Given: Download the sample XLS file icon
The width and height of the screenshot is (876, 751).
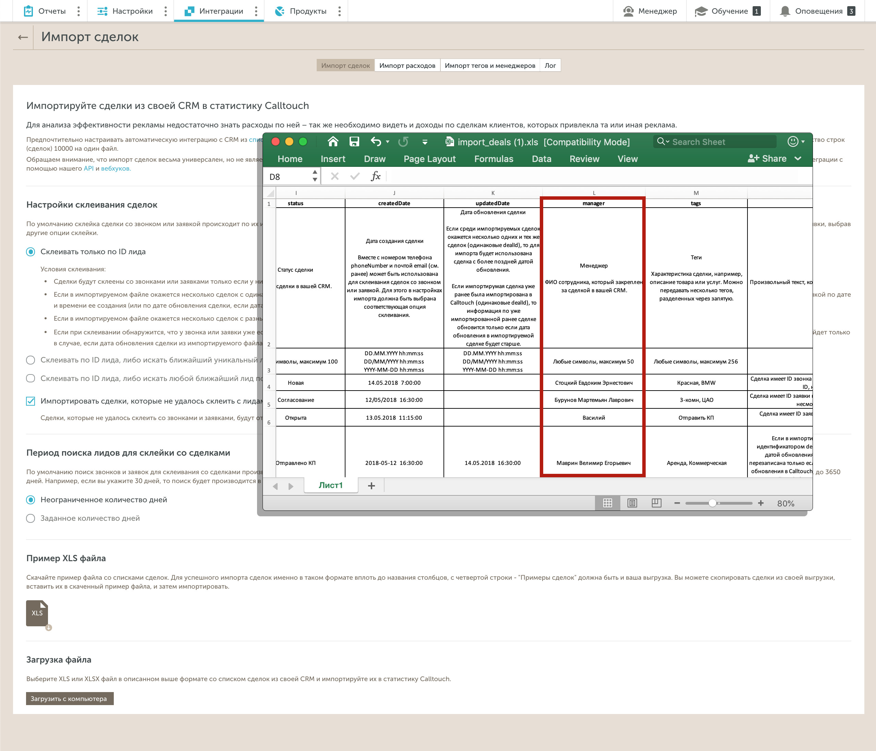Looking at the screenshot, I should point(38,614).
